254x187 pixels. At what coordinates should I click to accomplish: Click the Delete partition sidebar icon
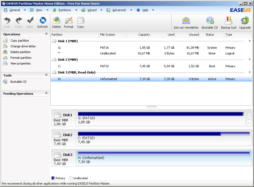coord(5,52)
